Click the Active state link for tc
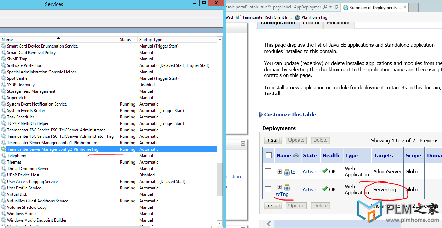This screenshot has width=442, height=228. [x=309, y=172]
